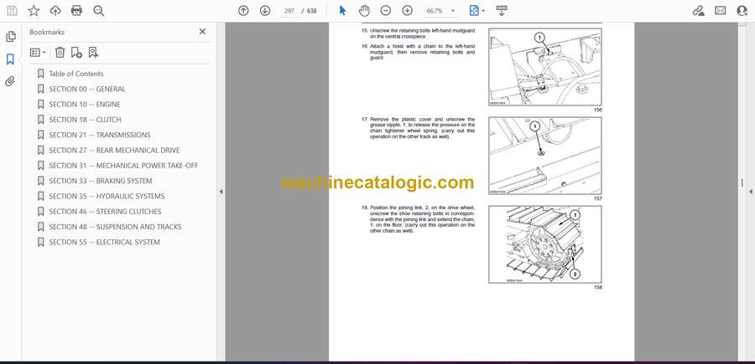Open SECTION 27 -- REAR MECHANICAL DRIVE
The image size is (755, 364).
(x=114, y=151)
